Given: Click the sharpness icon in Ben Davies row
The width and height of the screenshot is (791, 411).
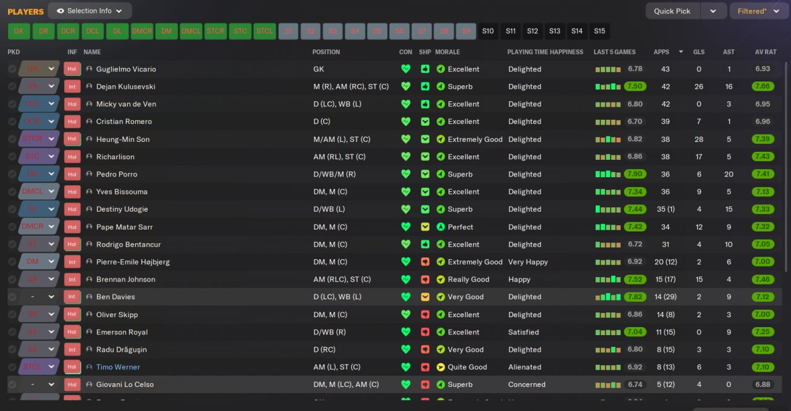Looking at the screenshot, I should coord(425,297).
